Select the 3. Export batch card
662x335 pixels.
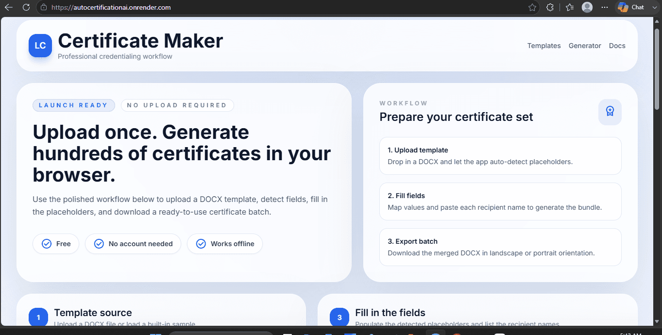point(500,247)
